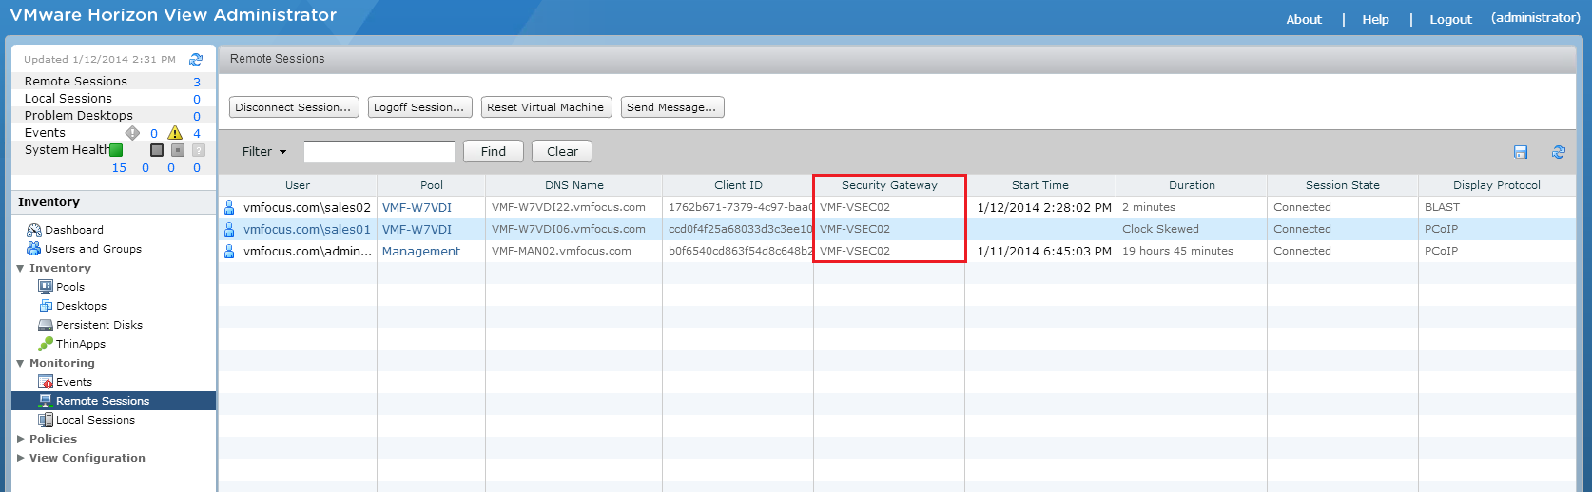Click the Persistent Disks drive icon
1592x492 pixels.
tap(46, 325)
